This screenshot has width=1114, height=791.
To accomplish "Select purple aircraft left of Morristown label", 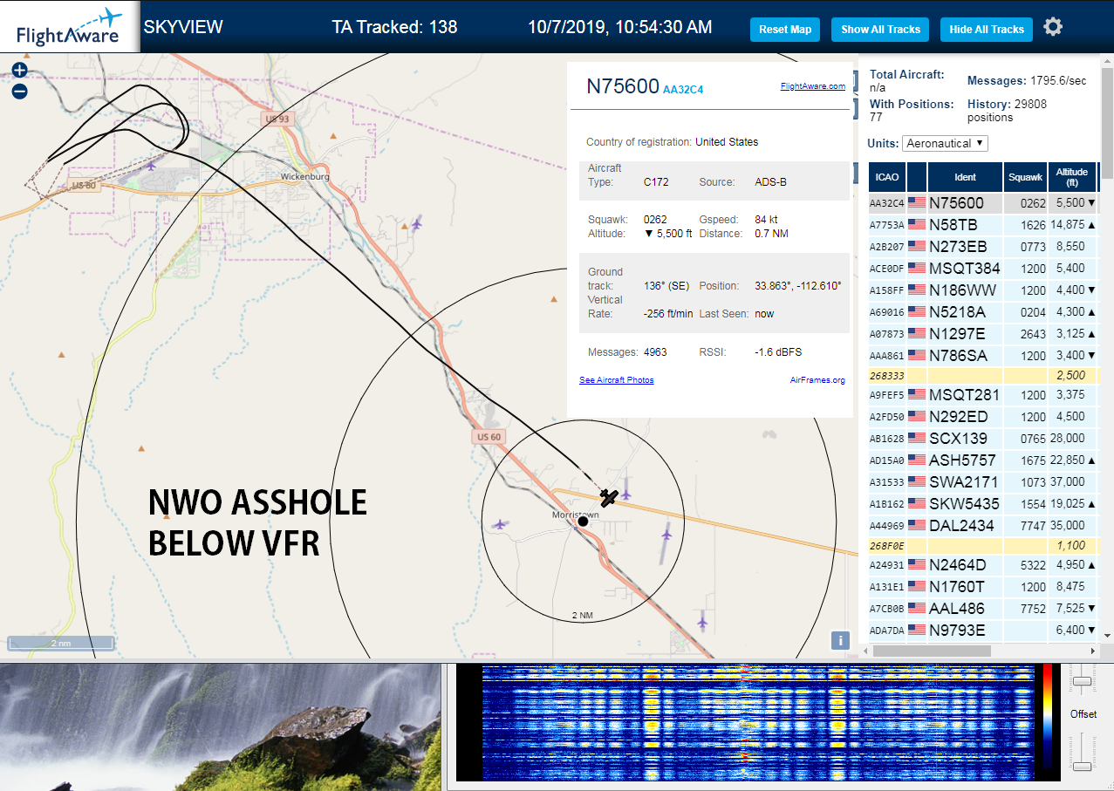I will [500, 524].
